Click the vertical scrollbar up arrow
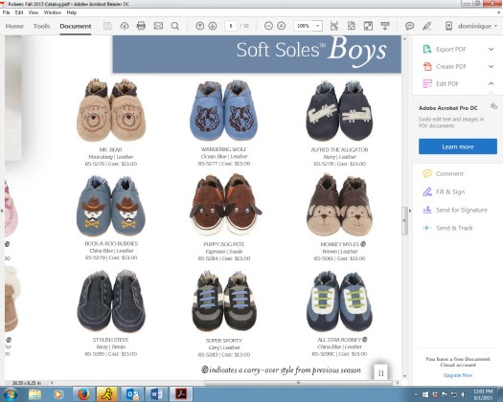Screen dimensions: 503x402 (x=404, y=39)
